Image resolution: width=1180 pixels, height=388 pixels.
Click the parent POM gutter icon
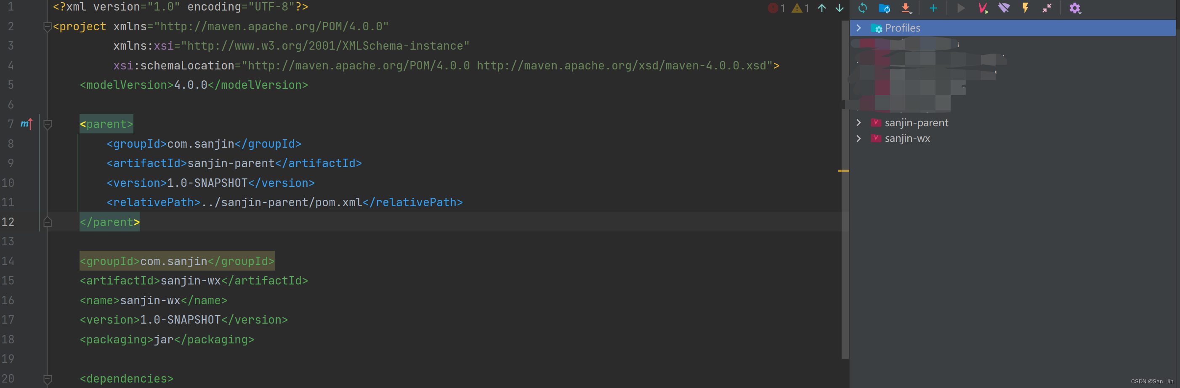pos(27,124)
